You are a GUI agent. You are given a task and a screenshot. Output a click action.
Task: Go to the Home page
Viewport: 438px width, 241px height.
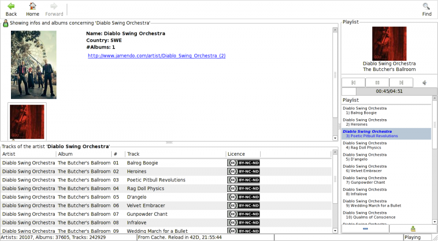coord(32,9)
